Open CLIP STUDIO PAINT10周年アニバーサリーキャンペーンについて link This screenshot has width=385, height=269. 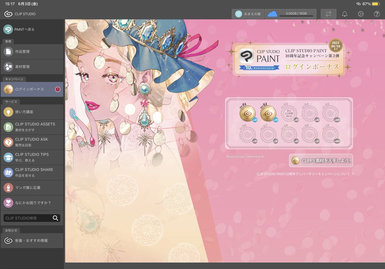[303, 174]
